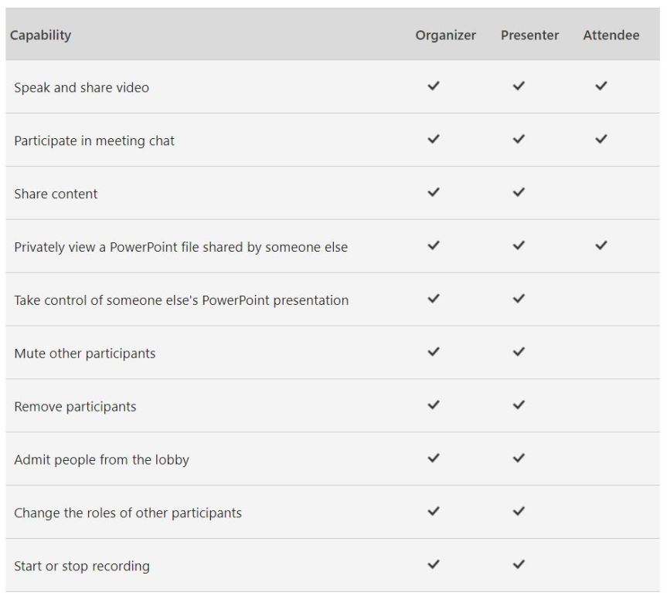This screenshot has width=667, height=599.
Task: Click Presenter checkmark for Admit people from lobby
Action: [x=519, y=459]
